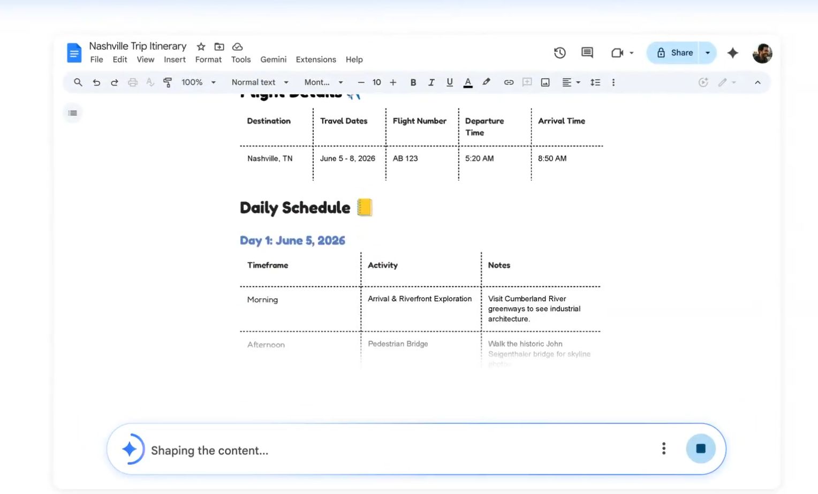This screenshot has height=494, width=818.
Task: Expand the video call options arrow
Action: pos(632,53)
